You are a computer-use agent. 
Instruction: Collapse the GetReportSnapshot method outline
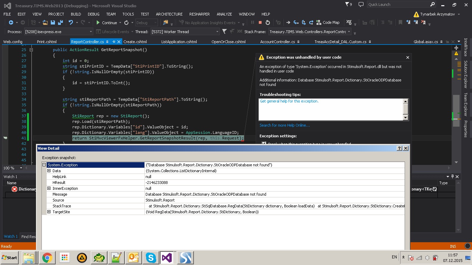[31, 50]
